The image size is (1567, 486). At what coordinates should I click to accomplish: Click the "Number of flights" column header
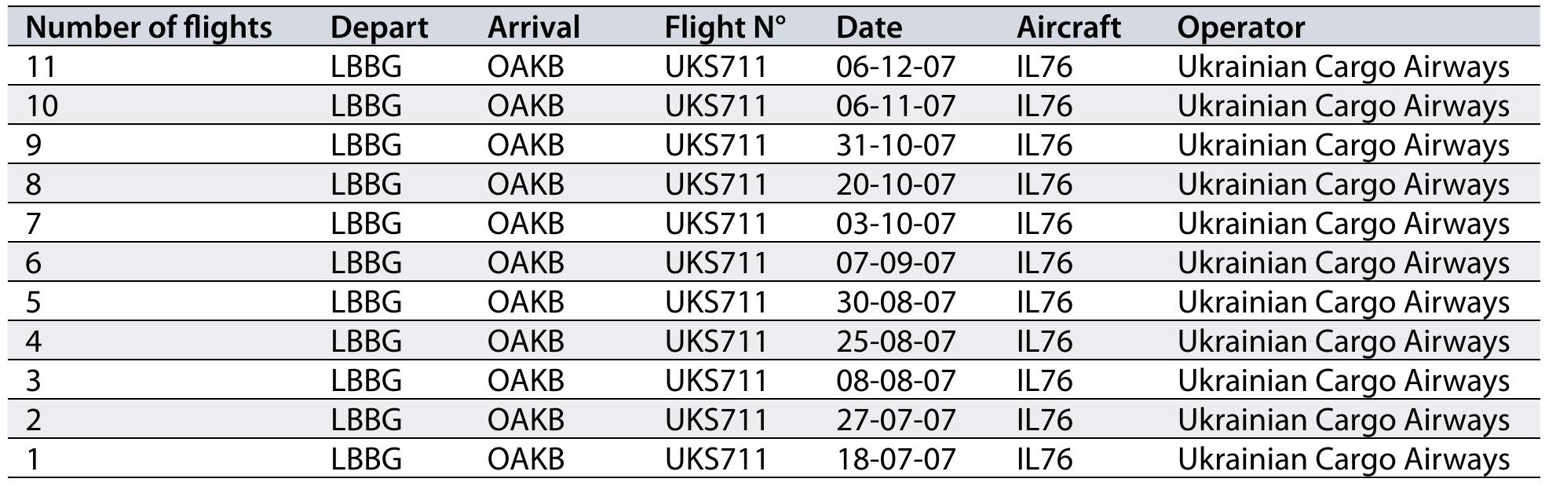coord(149,27)
